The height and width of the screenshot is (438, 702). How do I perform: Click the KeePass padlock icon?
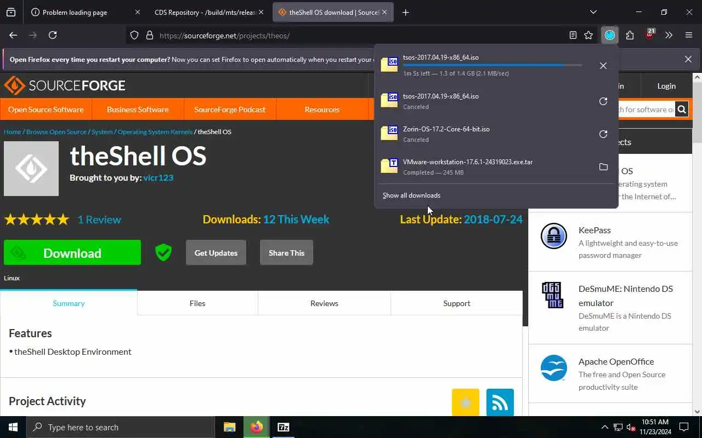coord(554,236)
